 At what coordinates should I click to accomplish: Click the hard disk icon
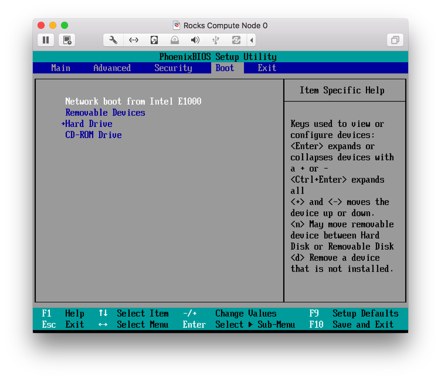tap(154, 40)
